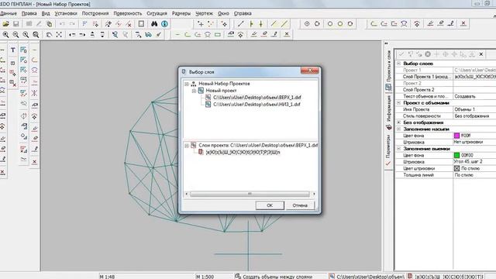The width and height of the screenshot is (496, 279).
Task: Collapse the Новый Набор Проектов tree node
Action: click(x=187, y=84)
